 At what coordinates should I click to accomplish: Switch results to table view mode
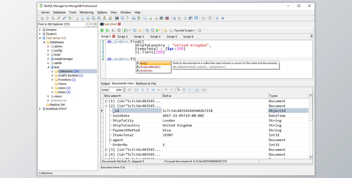pos(184,89)
